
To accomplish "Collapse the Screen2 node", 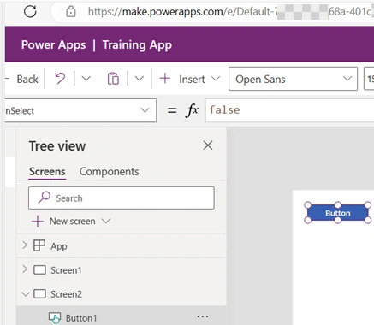I will click(x=26, y=293).
